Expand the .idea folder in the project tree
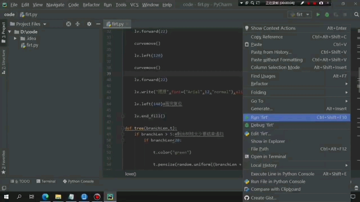 (x=14, y=38)
